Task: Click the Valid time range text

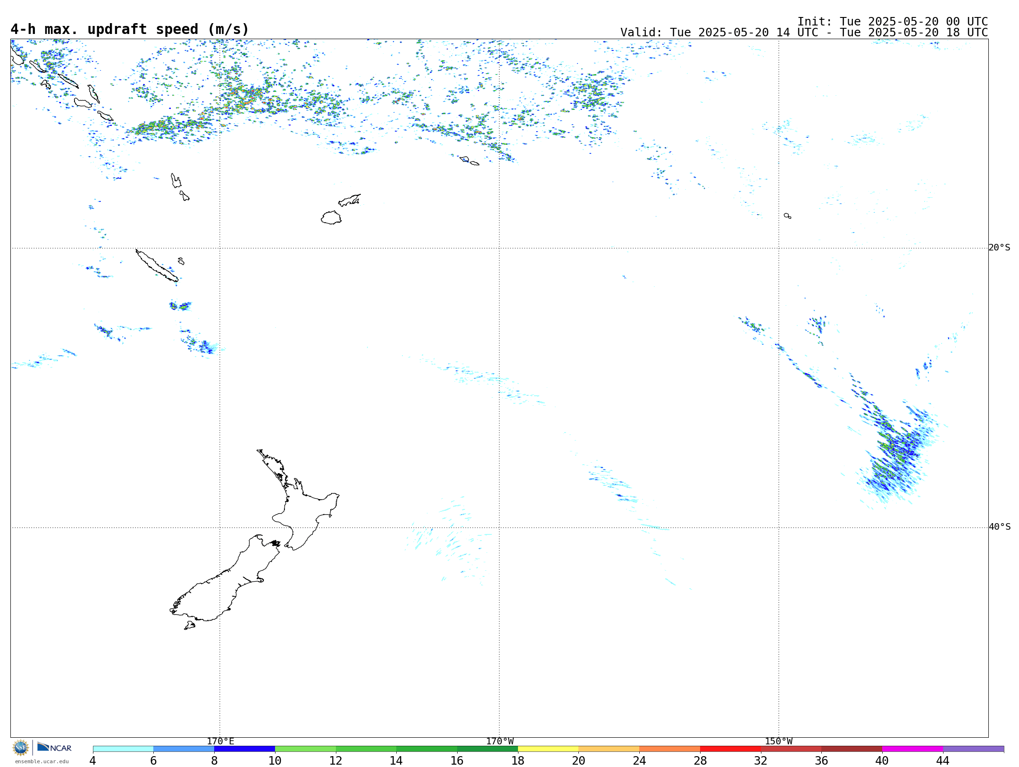Action: point(804,33)
